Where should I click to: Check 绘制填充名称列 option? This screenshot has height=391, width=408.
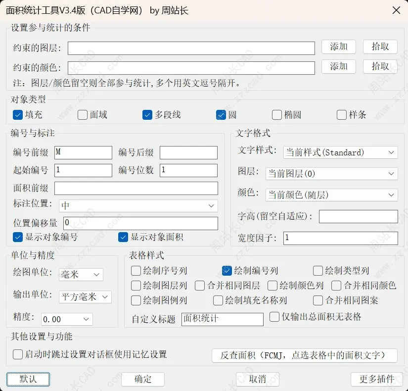click(218, 300)
